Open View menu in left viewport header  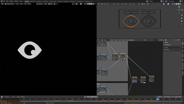[17, 4]
